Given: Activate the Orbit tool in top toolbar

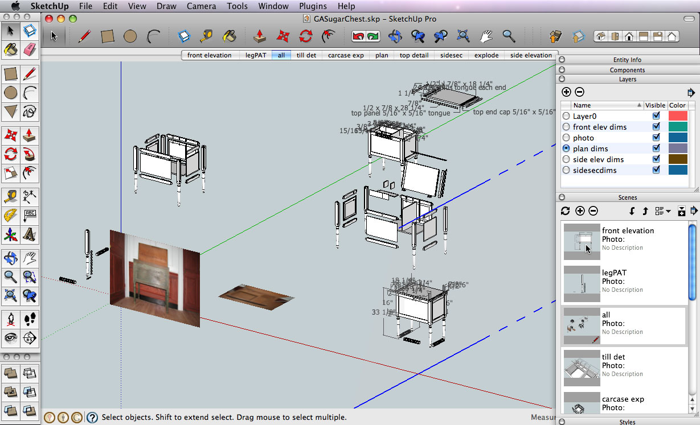Looking at the screenshot, I should tap(395, 36).
